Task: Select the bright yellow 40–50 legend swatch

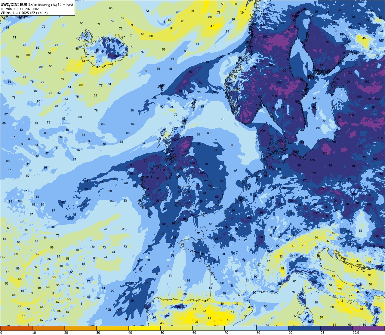Action: [144, 328]
